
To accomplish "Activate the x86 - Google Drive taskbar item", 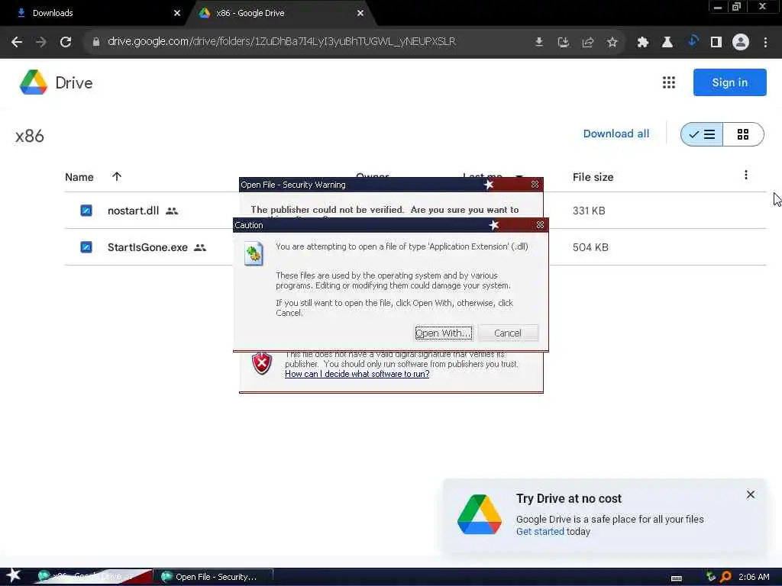I will pyautogui.click(x=92, y=577).
